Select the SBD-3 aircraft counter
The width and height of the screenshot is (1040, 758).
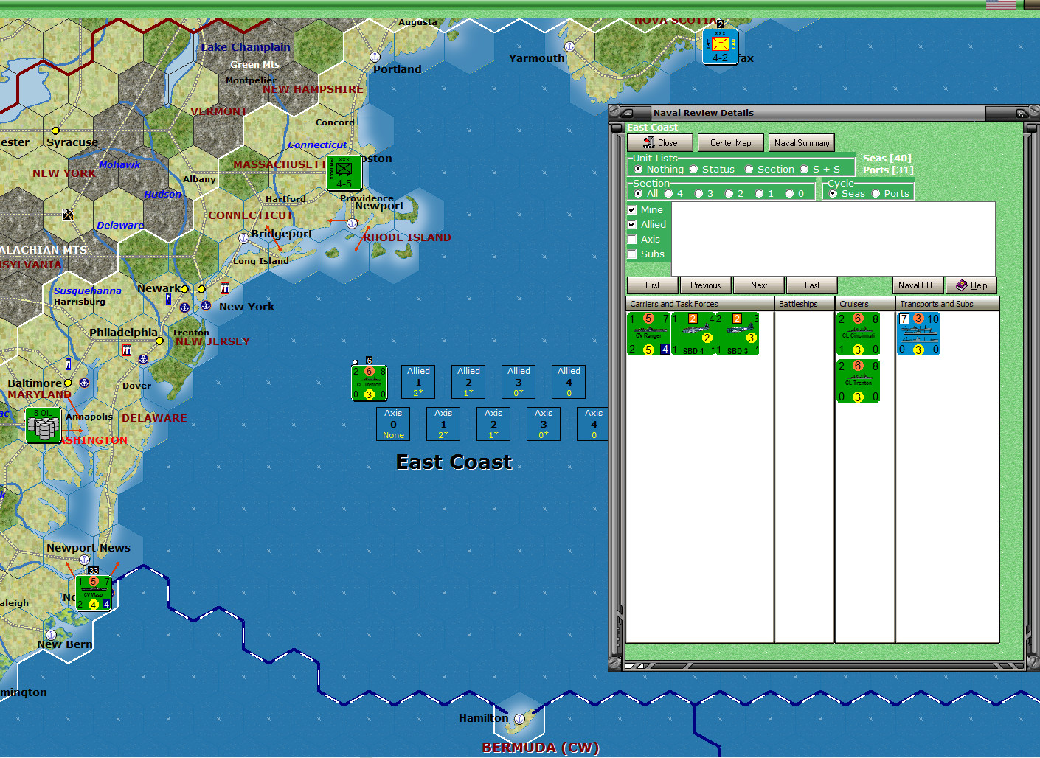tap(737, 333)
